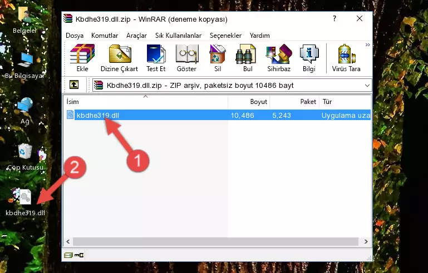Click the horizontal scrollbar right arrow
This screenshot has height=273, width=428.
click(x=366, y=242)
